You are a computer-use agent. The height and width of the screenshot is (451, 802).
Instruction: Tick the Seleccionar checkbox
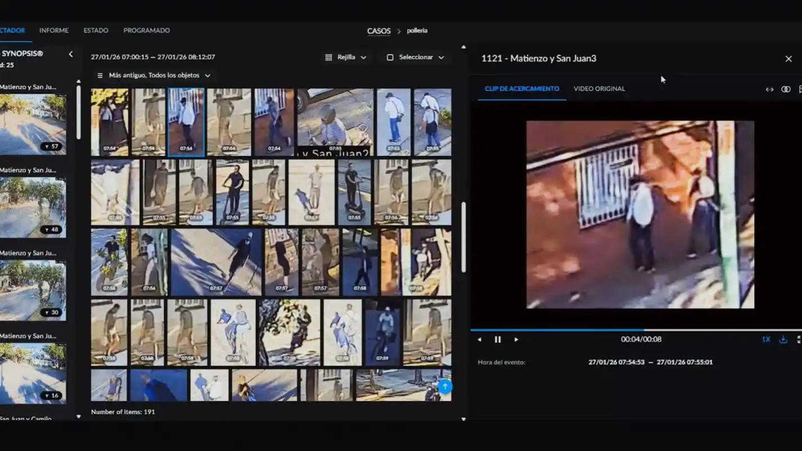[x=390, y=57]
